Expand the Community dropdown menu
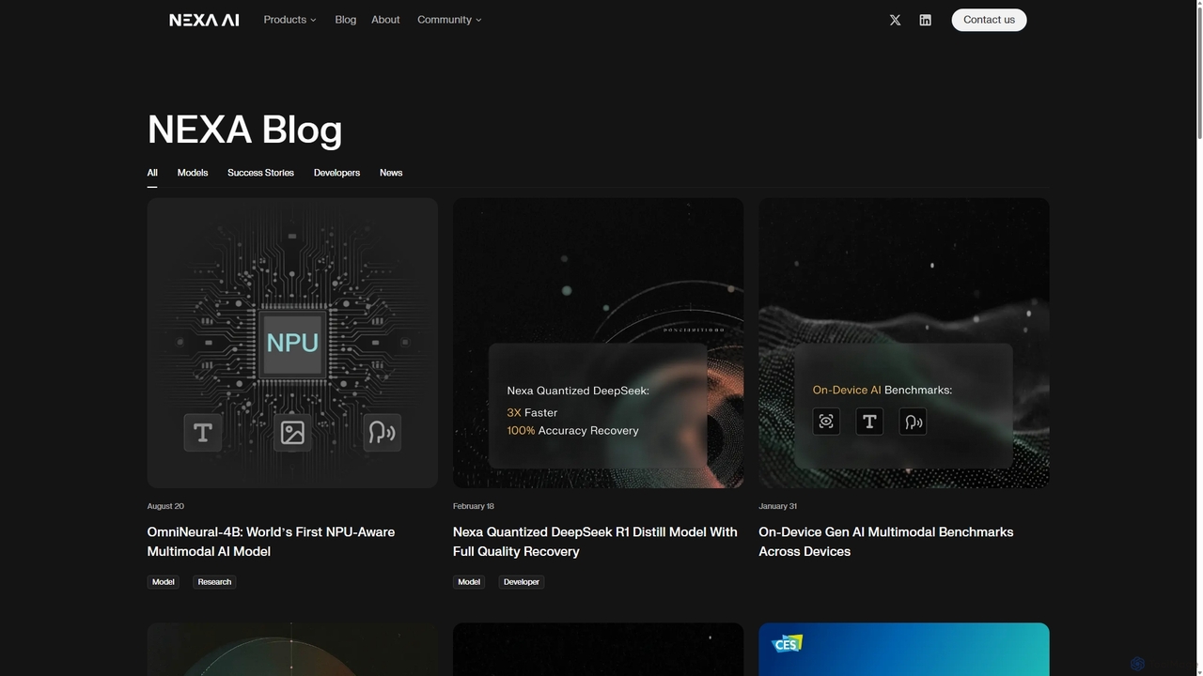1203x676 pixels. click(x=449, y=20)
